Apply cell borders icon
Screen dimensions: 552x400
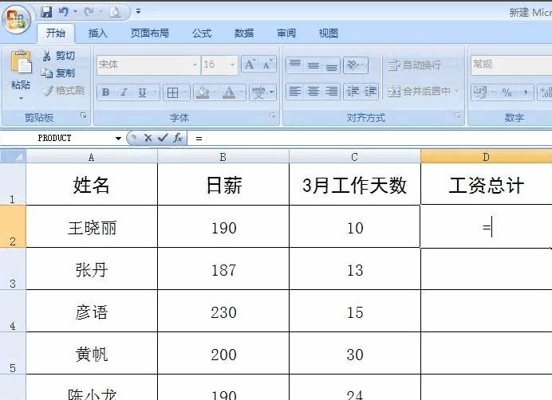pos(172,93)
